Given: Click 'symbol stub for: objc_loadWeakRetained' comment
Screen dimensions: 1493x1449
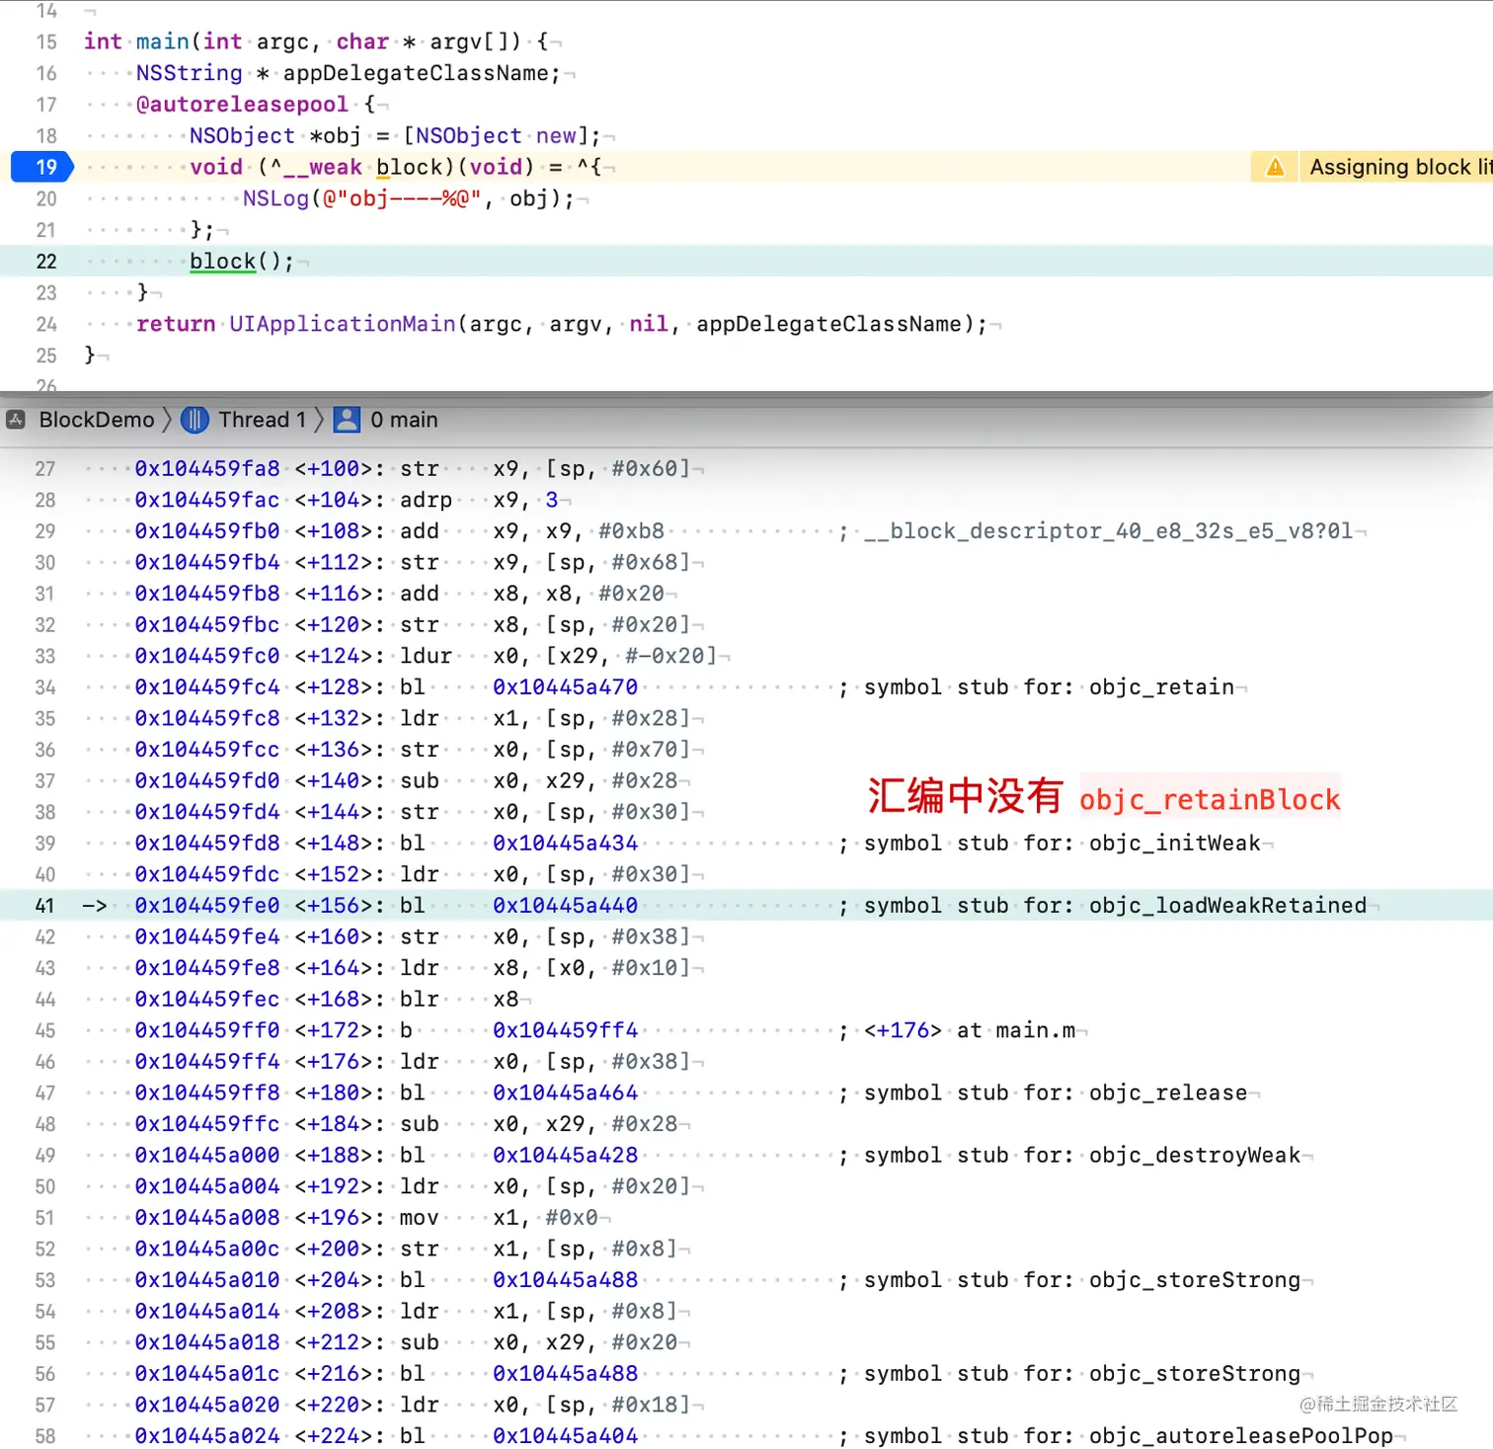Looking at the screenshot, I should [1115, 906].
